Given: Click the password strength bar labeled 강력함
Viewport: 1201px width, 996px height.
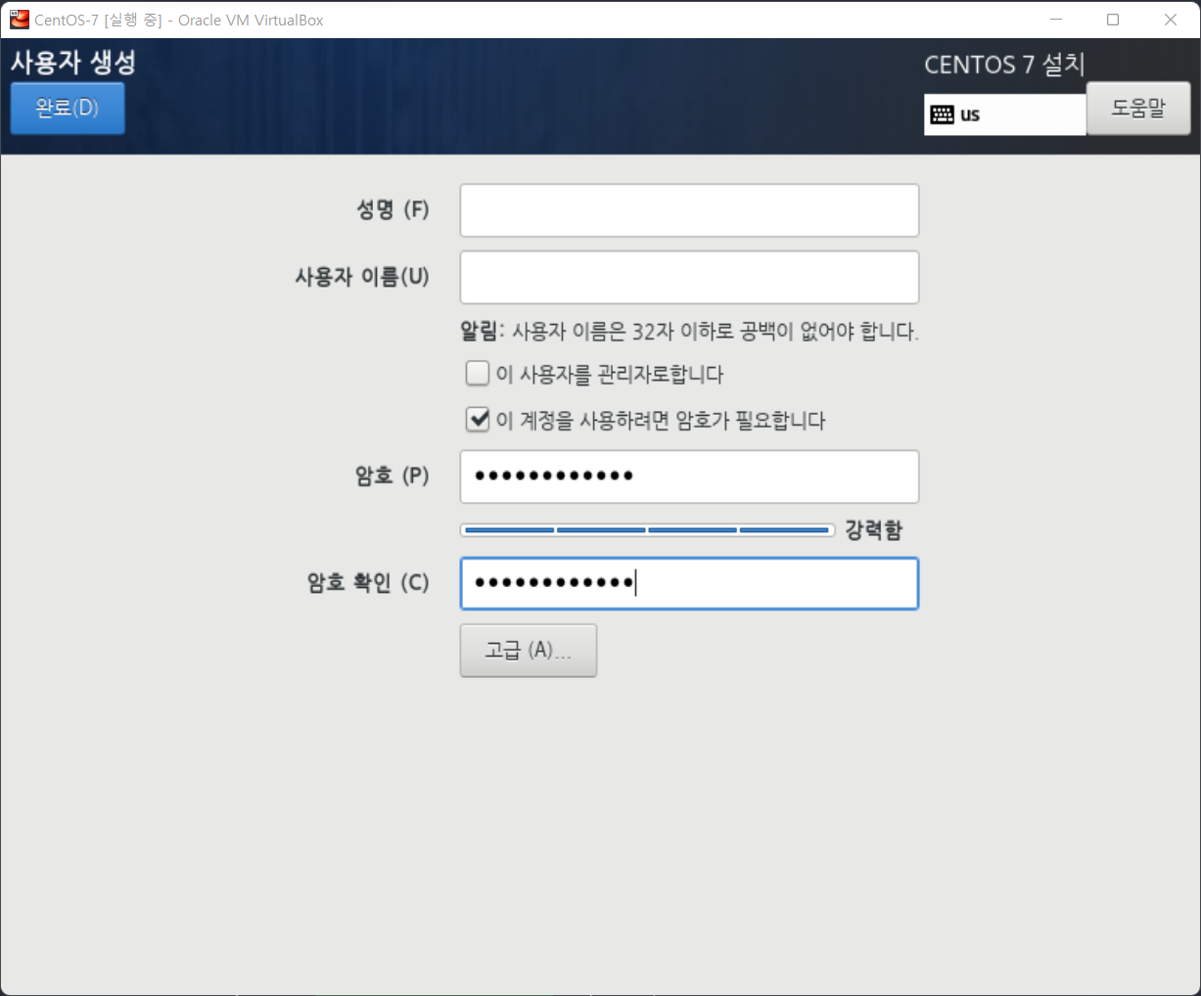Looking at the screenshot, I should 647,530.
